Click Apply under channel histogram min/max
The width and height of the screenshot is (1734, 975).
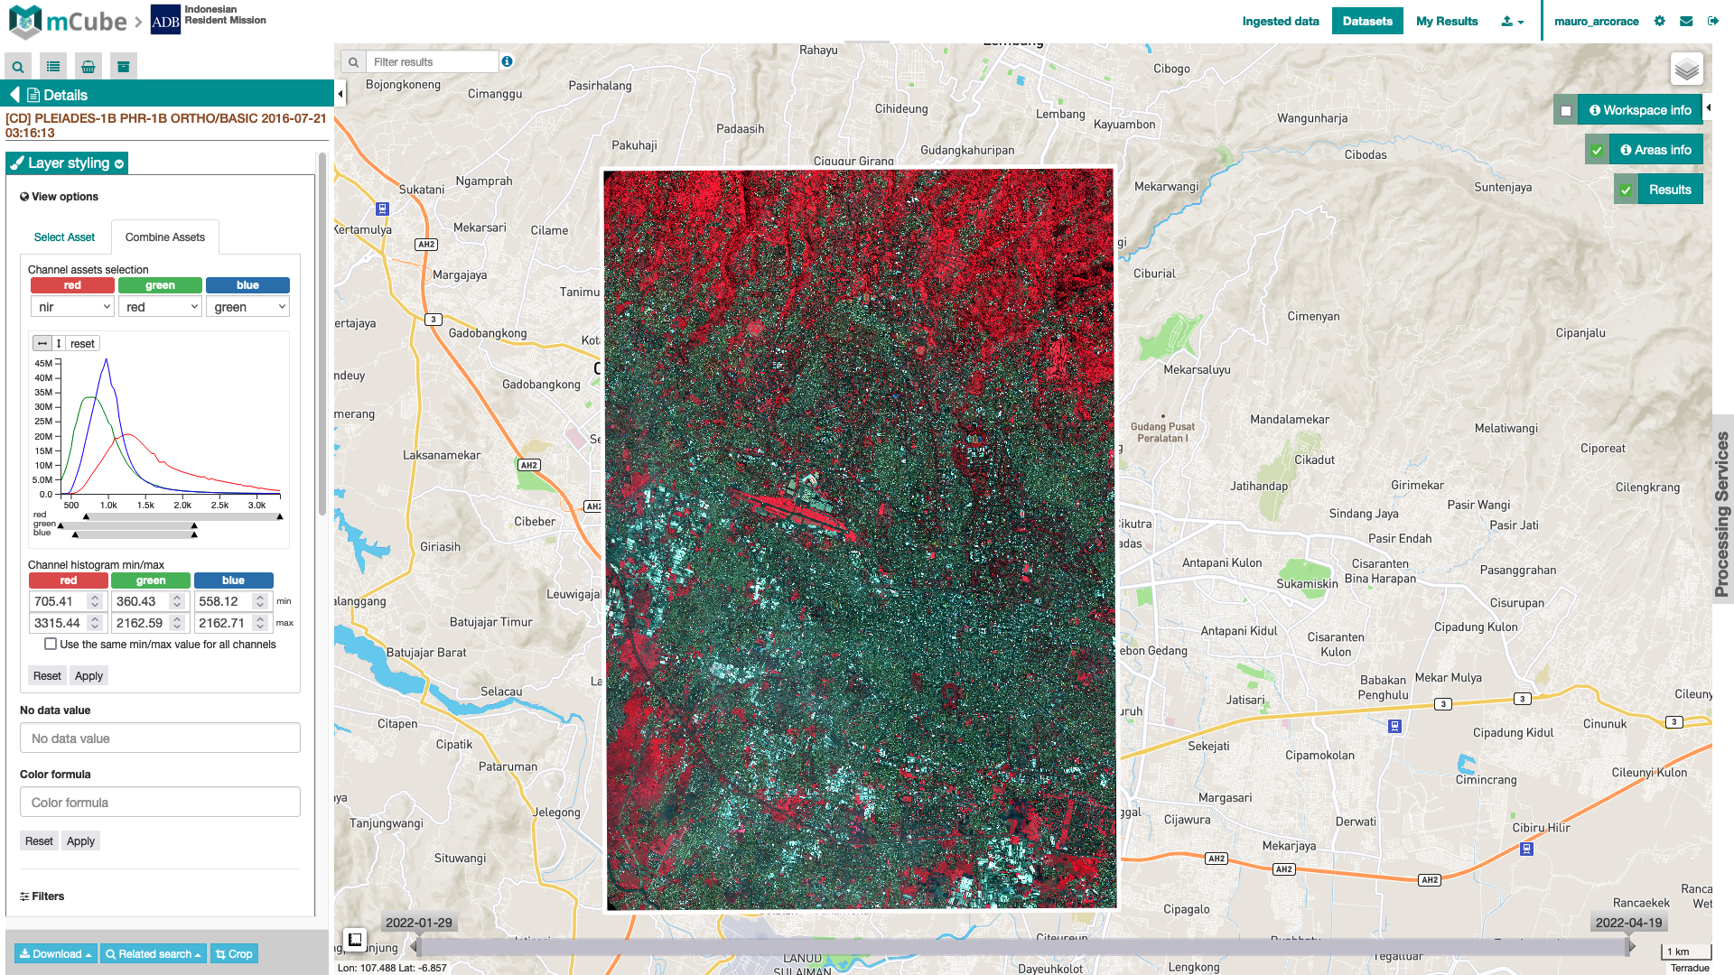click(89, 675)
